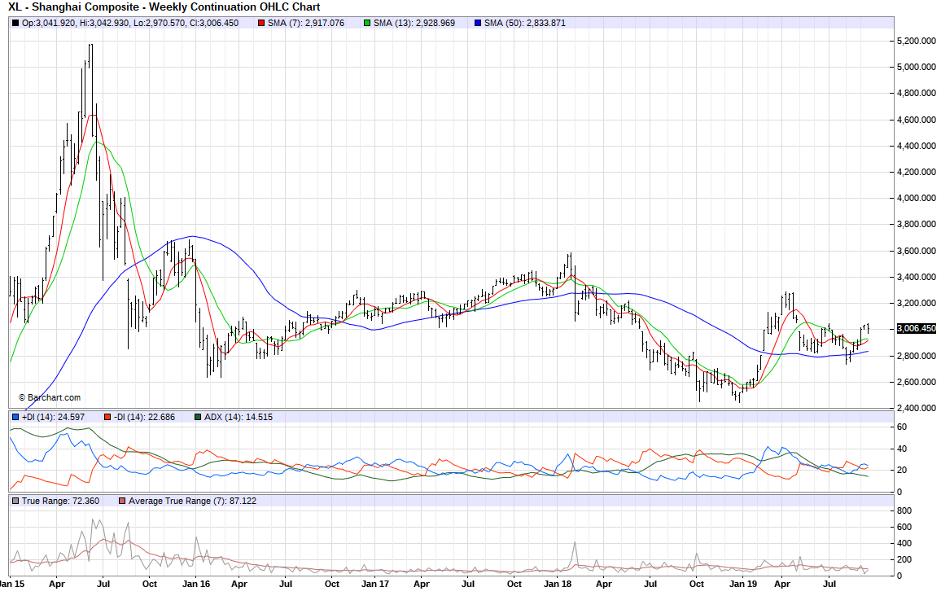
Task: Click the ADX (14) value 14.515
Action: [x=256, y=418]
